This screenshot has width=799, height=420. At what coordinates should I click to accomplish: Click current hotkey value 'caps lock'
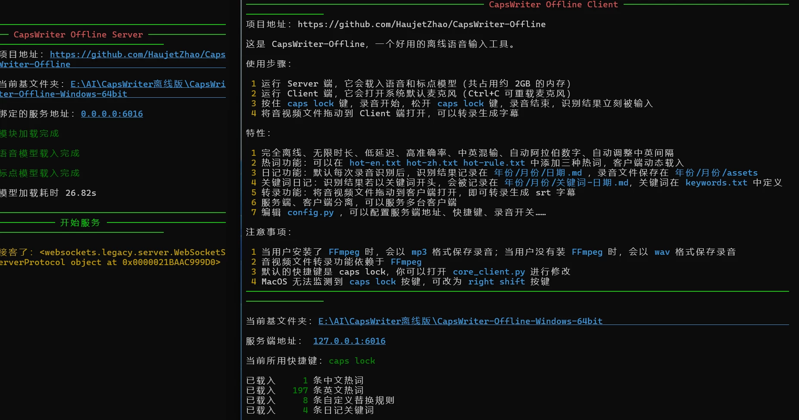[x=352, y=361]
